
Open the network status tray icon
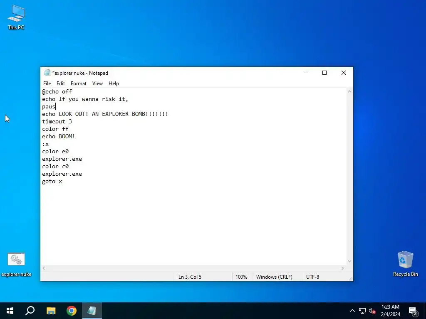tap(362, 311)
